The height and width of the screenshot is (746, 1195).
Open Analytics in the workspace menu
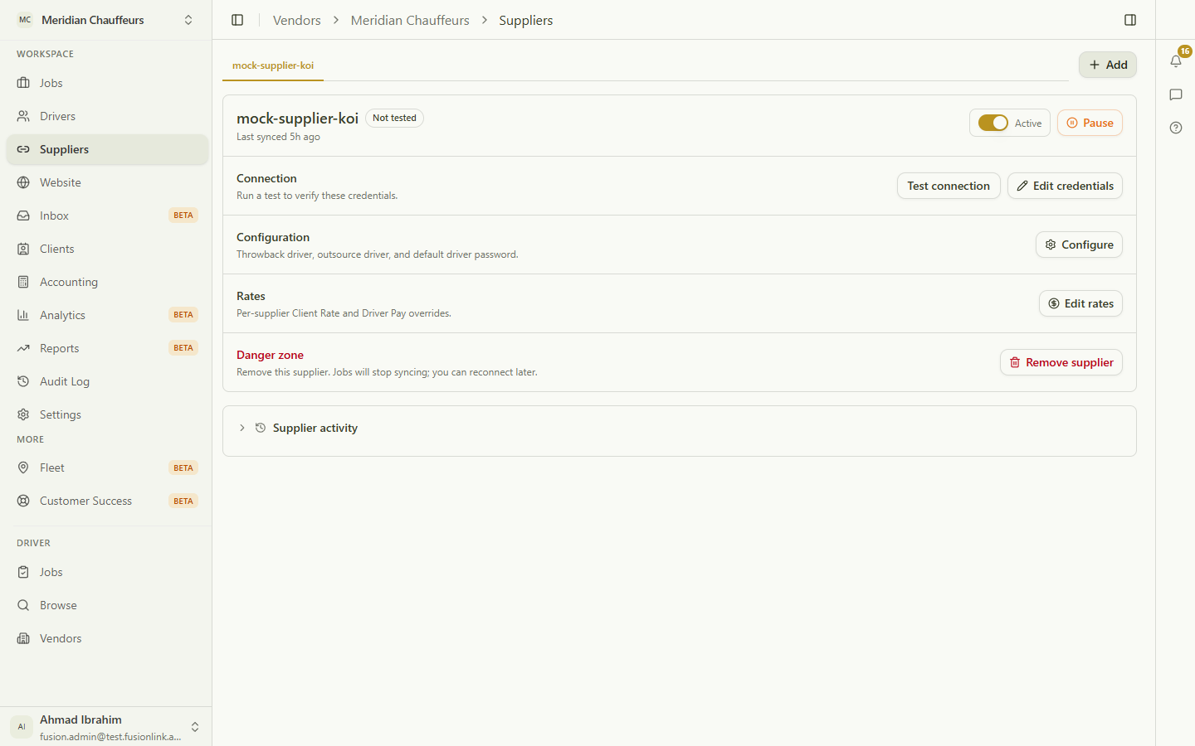107,315
